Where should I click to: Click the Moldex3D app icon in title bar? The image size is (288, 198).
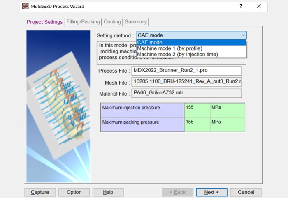click(26, 6)
